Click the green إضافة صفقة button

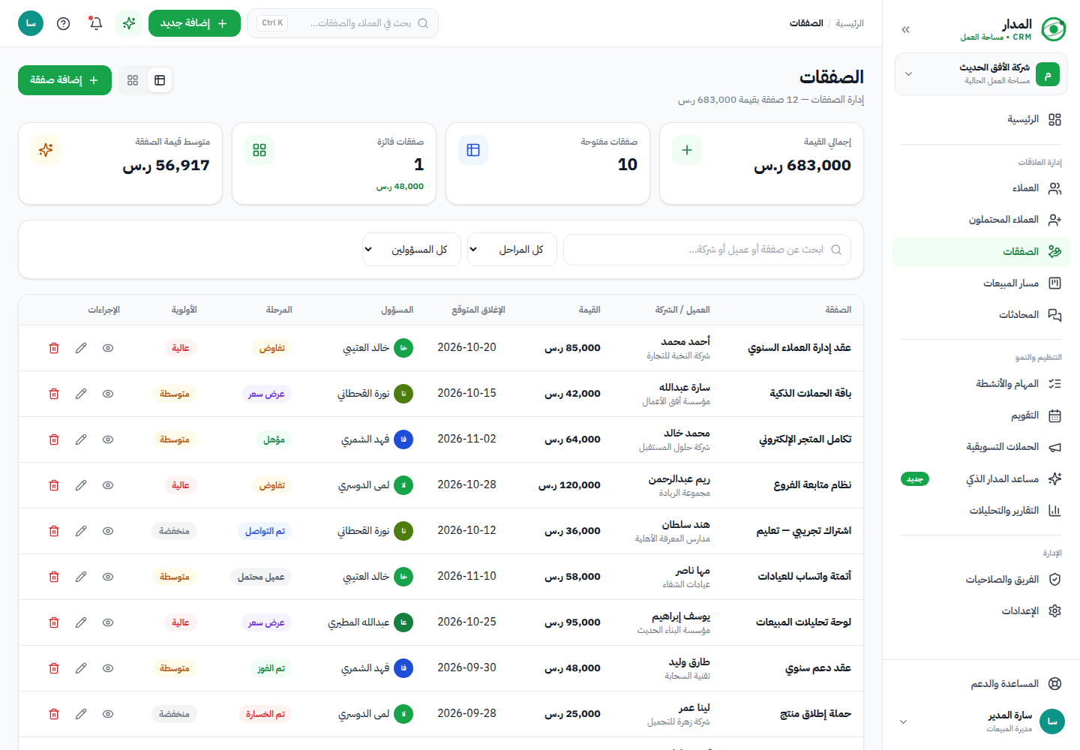(x=64, y=80)
